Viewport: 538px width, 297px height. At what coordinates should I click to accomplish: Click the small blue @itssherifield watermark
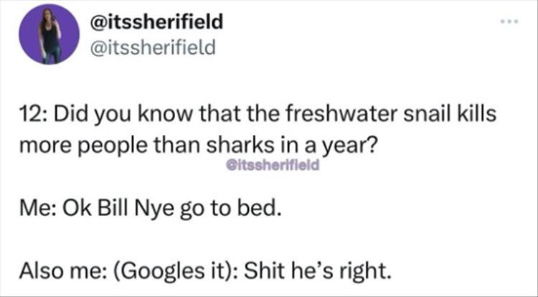click(265, 164)
